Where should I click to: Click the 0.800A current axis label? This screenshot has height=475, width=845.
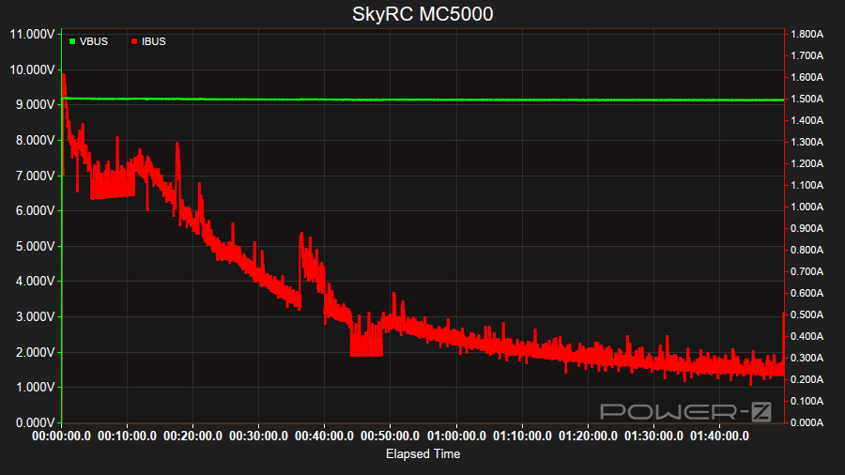807,251
